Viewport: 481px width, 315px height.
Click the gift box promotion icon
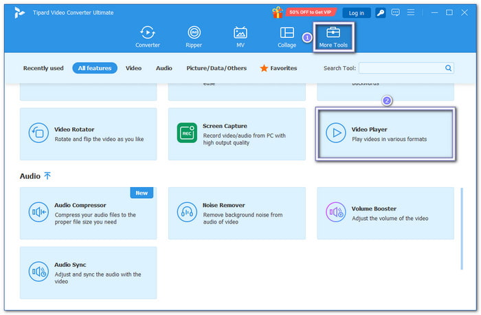278,12
